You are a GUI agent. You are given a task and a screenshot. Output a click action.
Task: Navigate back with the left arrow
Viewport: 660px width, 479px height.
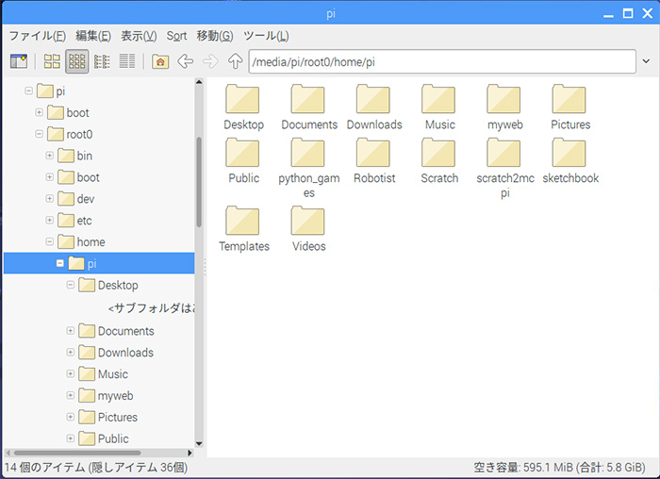point(186,62)
